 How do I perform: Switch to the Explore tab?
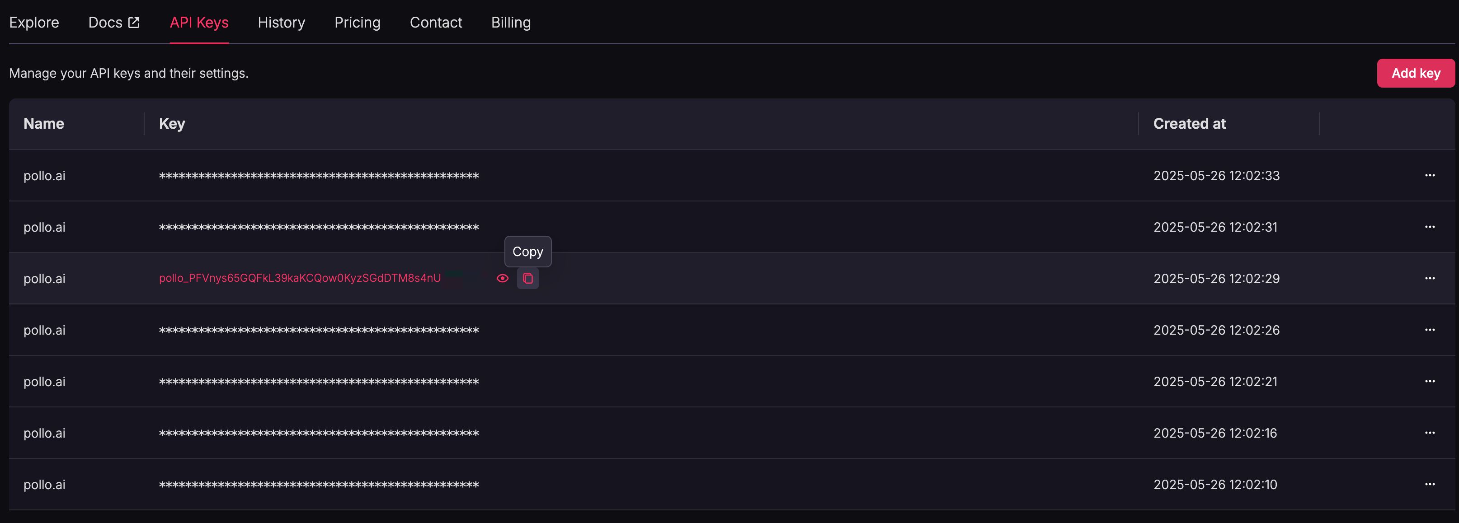pos(34,23)
